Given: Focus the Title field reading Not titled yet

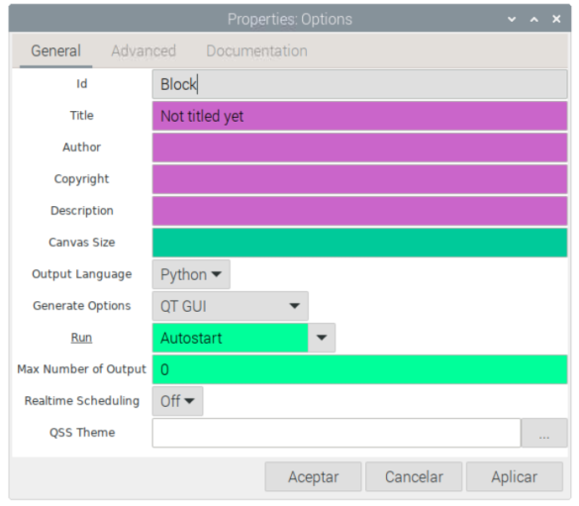Looking at the screenshot, I should pyautogui.click(x=359, y=116).
